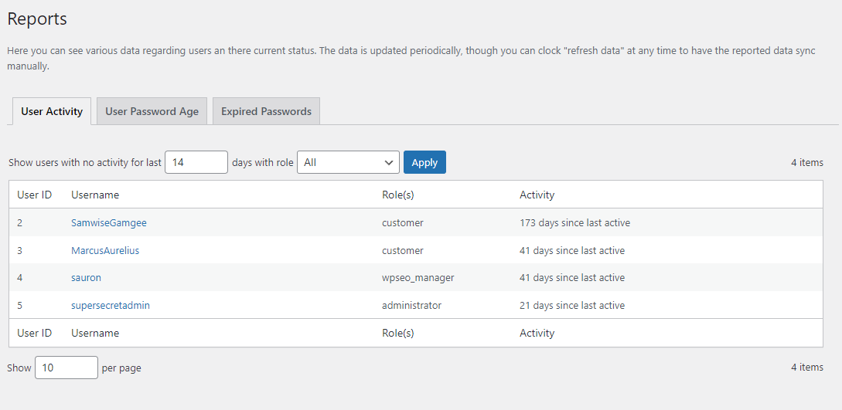The width and height of the screenshot is (842, 410).
Task: Click the '4 items' count below table
Action: (x=807, y=367)
